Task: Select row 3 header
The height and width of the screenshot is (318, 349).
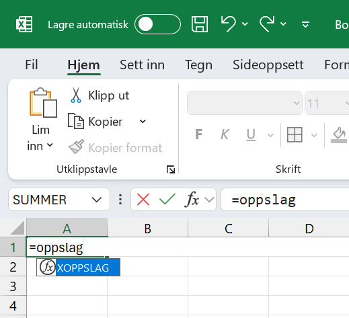Action: (x=13, y=286)
